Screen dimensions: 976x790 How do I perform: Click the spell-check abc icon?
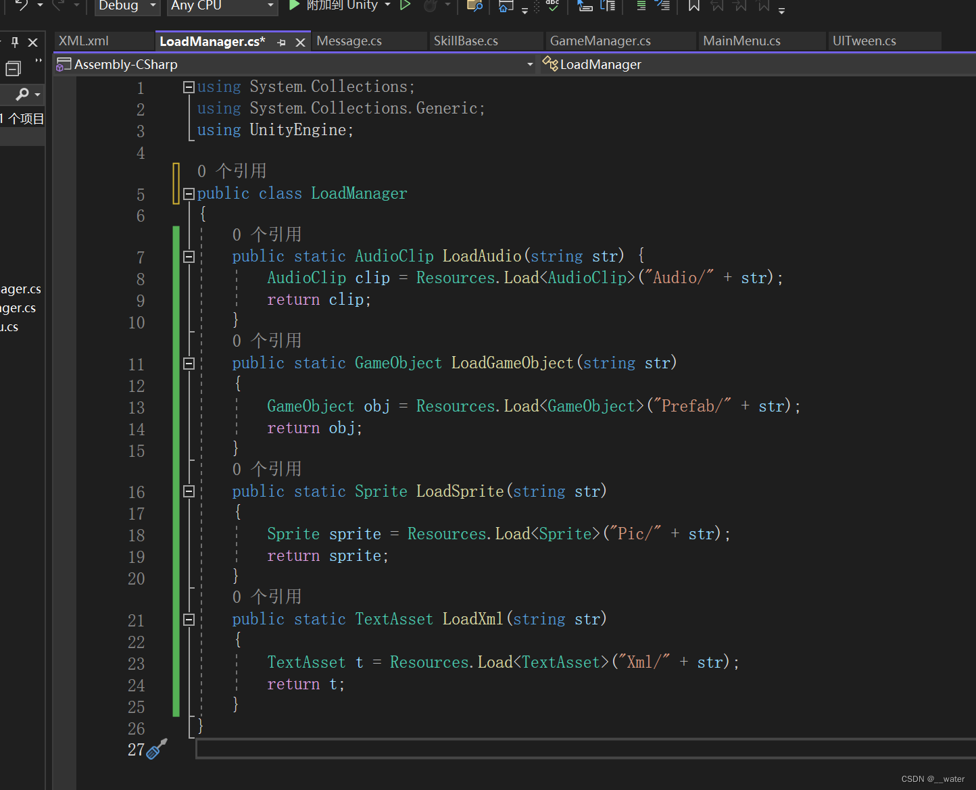[x=552, y=5]
